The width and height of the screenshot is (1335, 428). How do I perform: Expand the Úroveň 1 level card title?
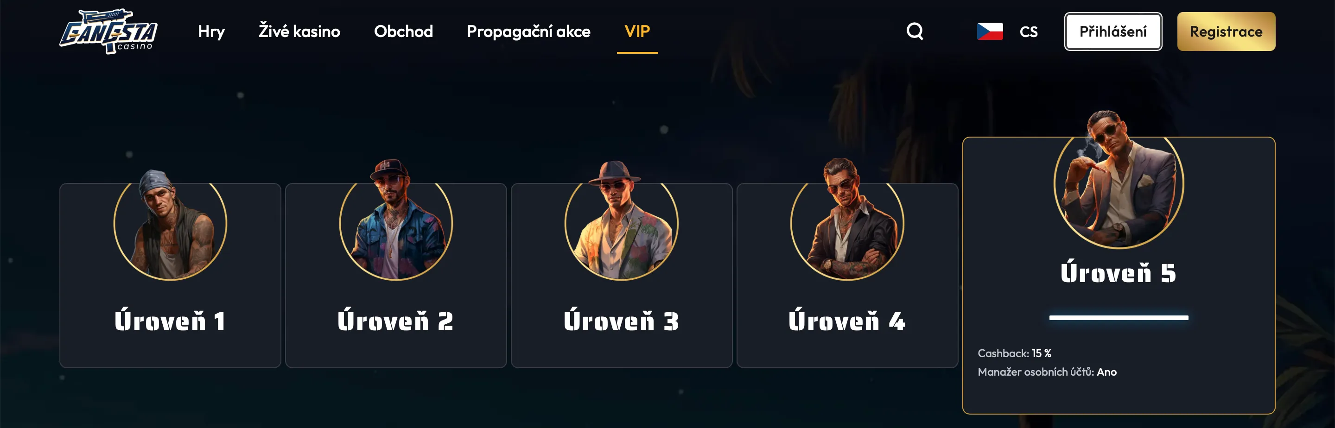pos(170,320)
